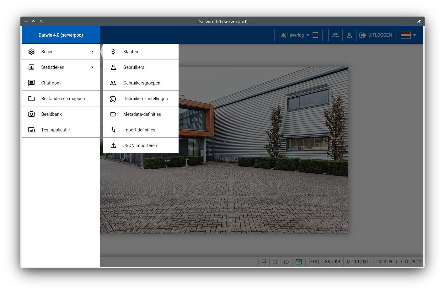This screenshot has width=445, height=292.
Task: Pin the window with the titlebar pin
Action: click(419, 21)
